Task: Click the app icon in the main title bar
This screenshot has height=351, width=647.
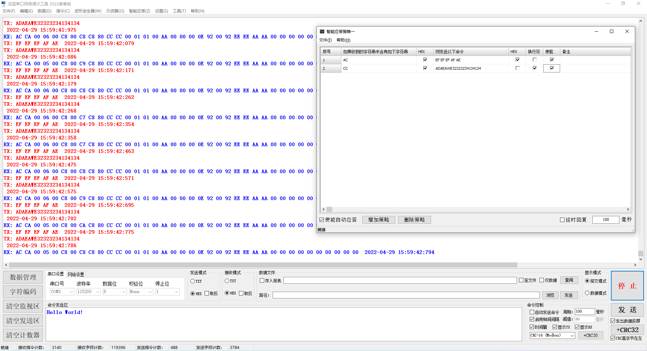Action: pos(4,4)
